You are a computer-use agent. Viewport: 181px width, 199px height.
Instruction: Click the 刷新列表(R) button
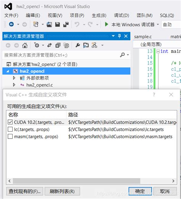[x=62, y=191]
